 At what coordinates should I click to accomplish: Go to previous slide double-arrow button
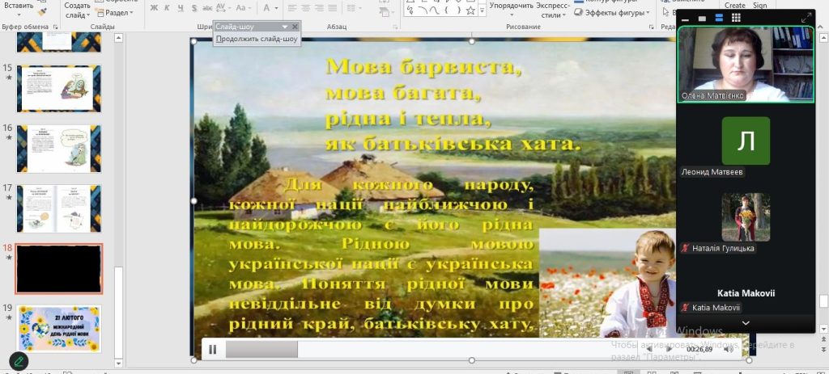823,340
